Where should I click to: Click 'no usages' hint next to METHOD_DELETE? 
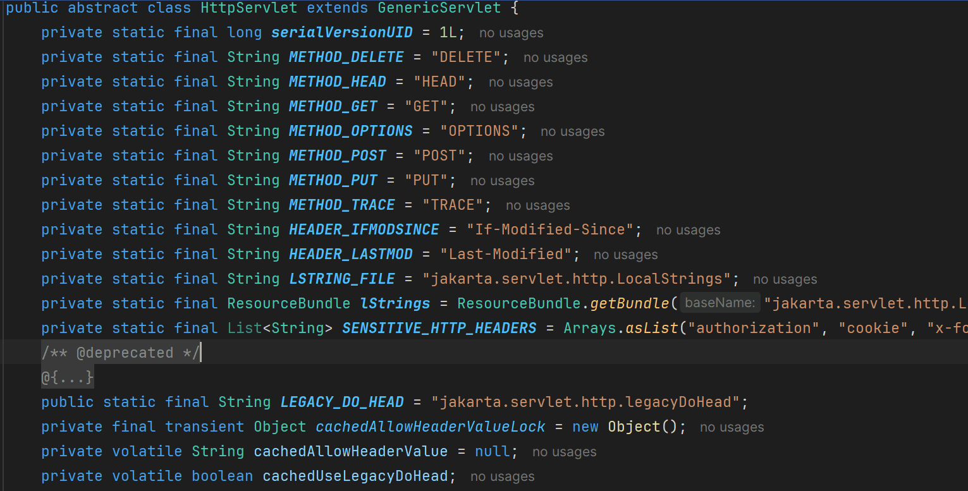coord(555,58)
